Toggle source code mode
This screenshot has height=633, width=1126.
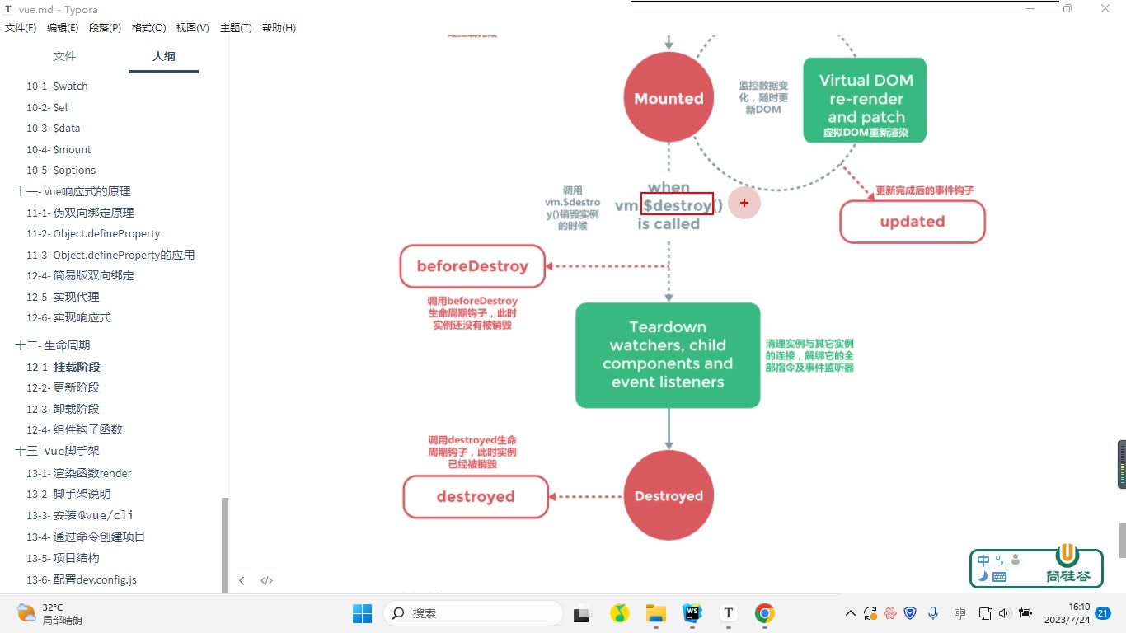pyautogui.click(x=267, y=580)
